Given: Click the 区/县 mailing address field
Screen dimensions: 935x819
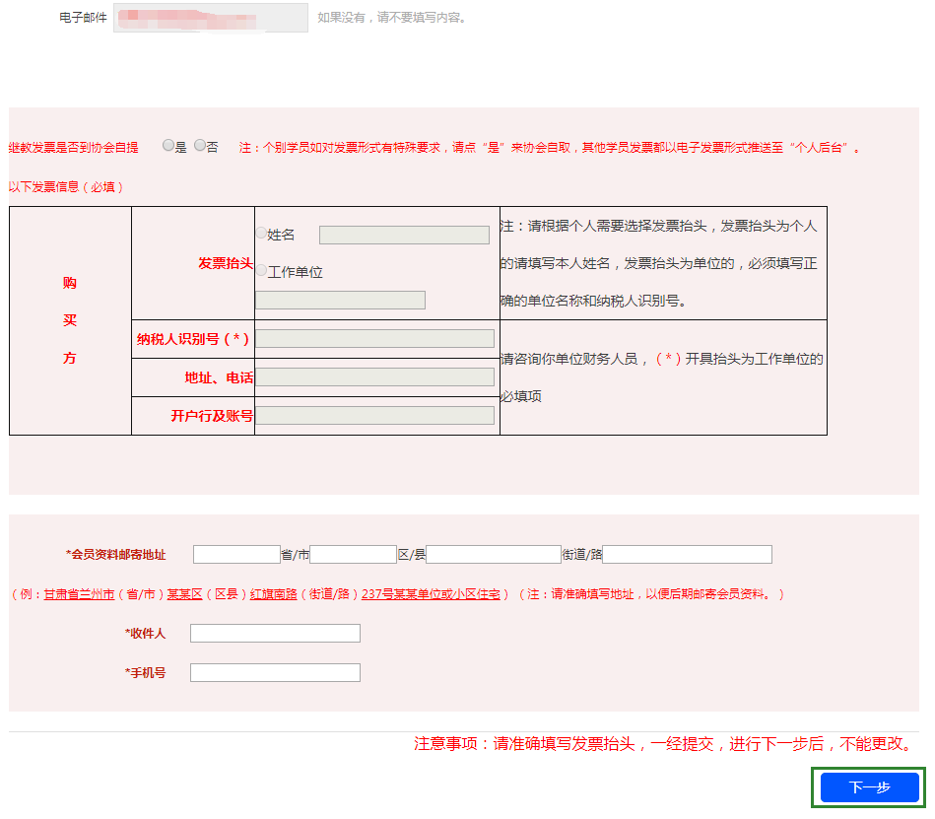Looking at the screenshot, I should 354,555.
